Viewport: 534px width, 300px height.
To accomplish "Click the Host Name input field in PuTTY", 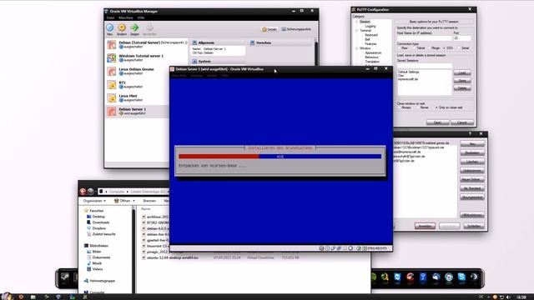I will 425,38.
